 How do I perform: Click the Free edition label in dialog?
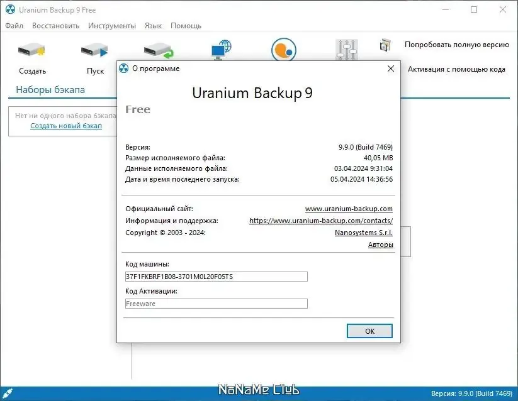[x=138, y=109]
